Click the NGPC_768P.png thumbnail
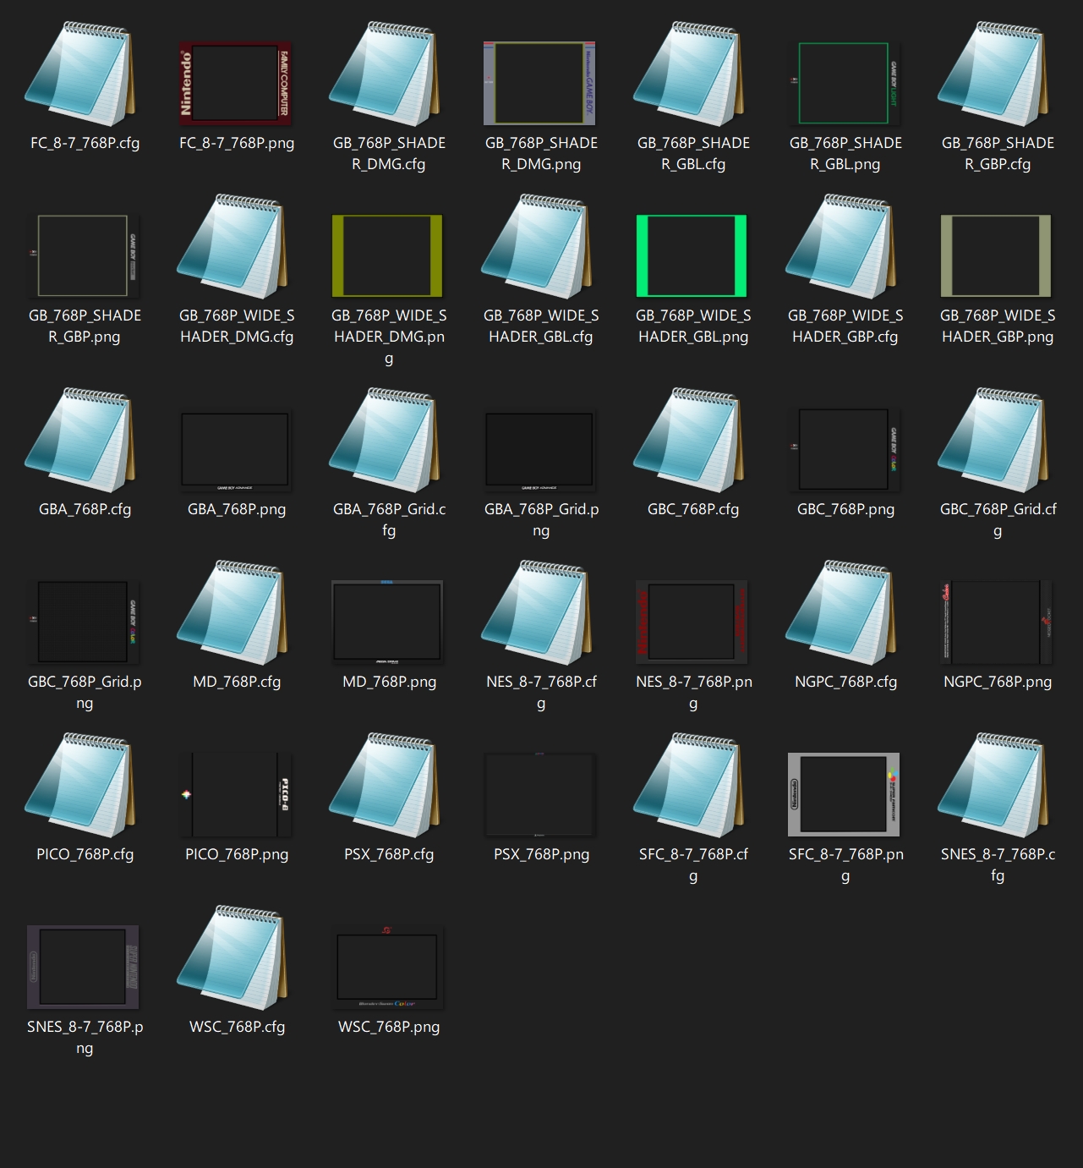 pyautogui.click(x=996, y=622)
